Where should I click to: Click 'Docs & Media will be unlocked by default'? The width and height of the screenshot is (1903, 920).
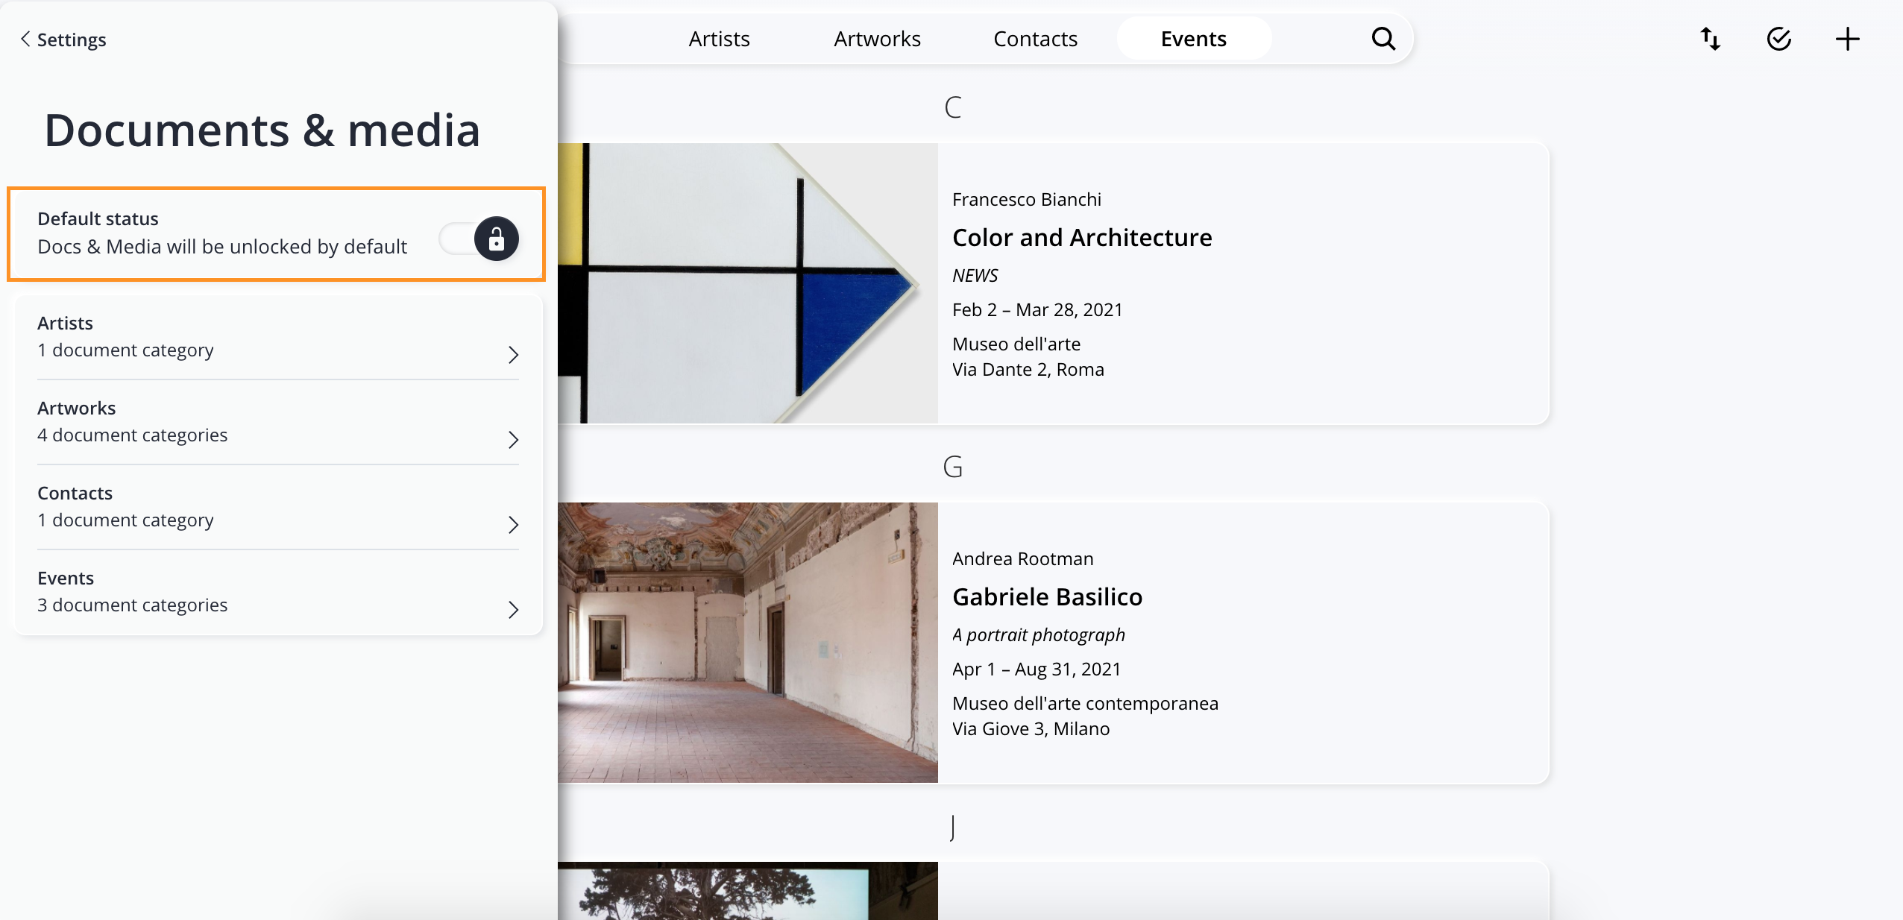point(222,246)
